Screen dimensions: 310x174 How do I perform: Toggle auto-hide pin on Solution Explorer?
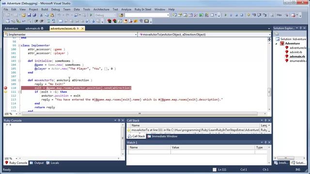[301, 28]
